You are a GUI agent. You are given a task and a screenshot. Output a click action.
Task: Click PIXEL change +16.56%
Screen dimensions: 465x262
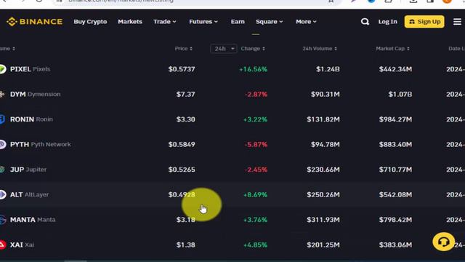coord(254,69)
